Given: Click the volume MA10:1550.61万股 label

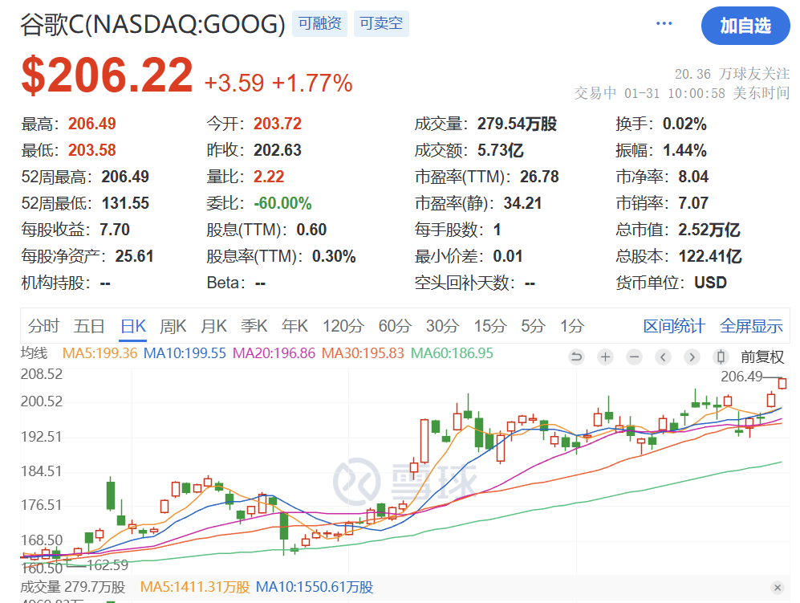Looking at the screenshot, I should tap(315, 587).
